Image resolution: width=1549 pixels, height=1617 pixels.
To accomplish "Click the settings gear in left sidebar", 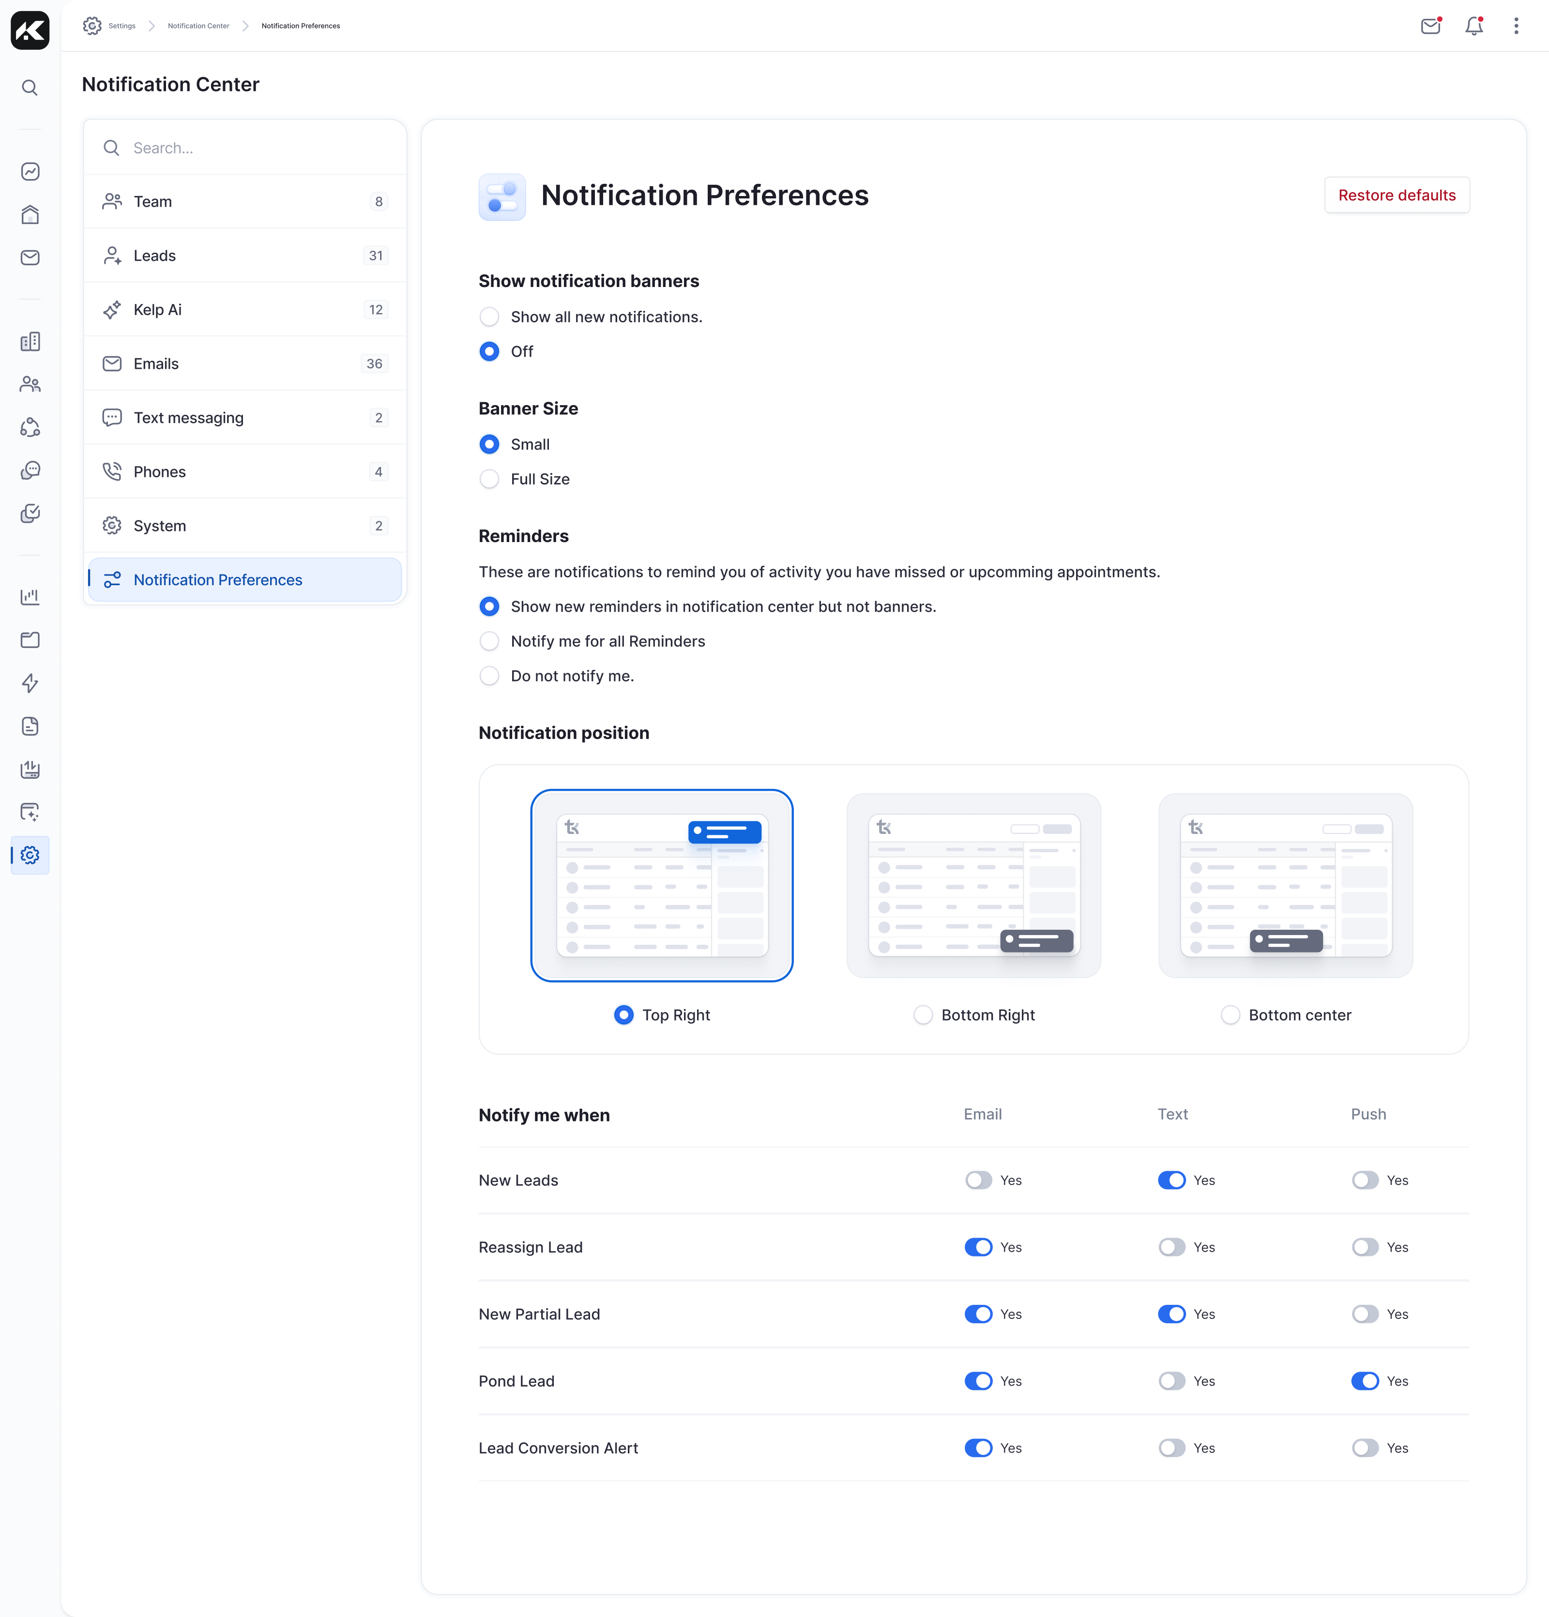I will (30, 856).
